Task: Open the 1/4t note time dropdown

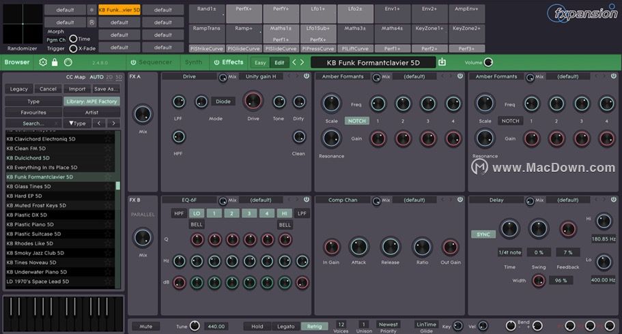Action: click(x=510, y=252)
